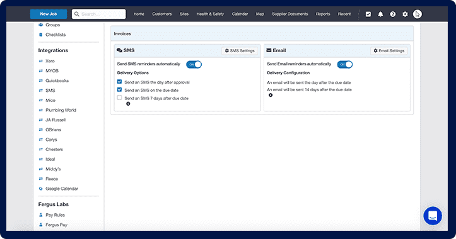
Task: Click the info icon under Email delivery configuration
Action: click(271, 95)
